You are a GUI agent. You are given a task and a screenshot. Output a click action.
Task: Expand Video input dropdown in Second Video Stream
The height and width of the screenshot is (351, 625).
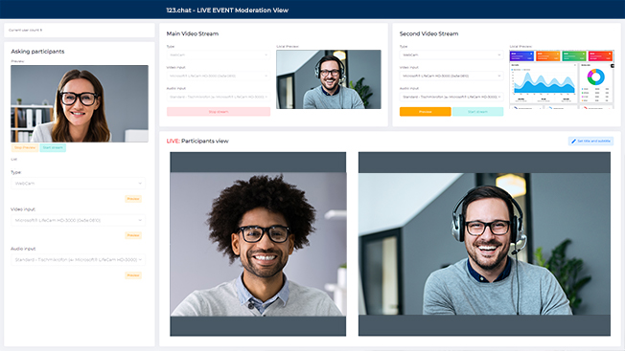tap(451, 76)
